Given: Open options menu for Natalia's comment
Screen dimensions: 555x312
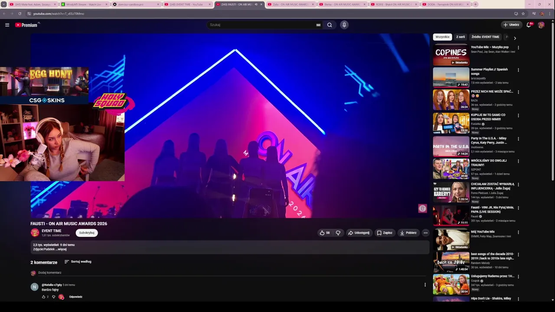Looking at the screenshot, I should [x=425, y=285].
